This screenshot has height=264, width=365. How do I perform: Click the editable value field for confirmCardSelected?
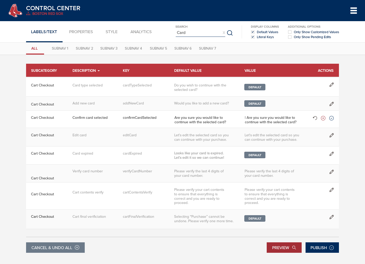pyautogui.click(x=271, y=120)
